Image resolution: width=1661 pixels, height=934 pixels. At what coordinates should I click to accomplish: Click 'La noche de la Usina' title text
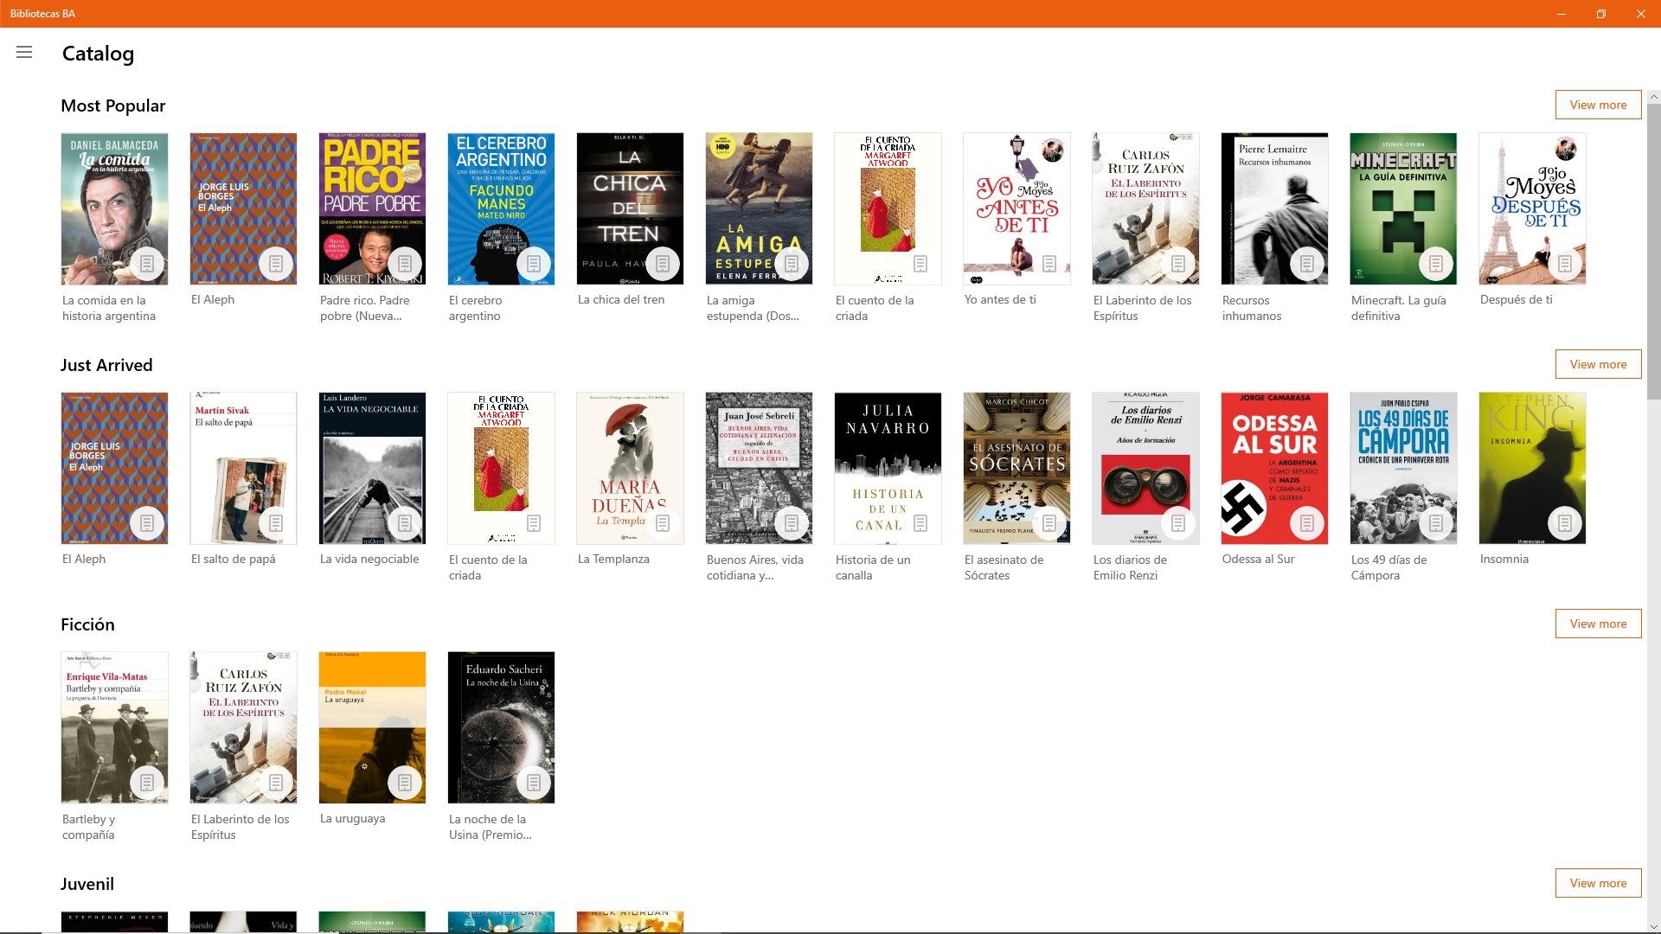point(491,827)
